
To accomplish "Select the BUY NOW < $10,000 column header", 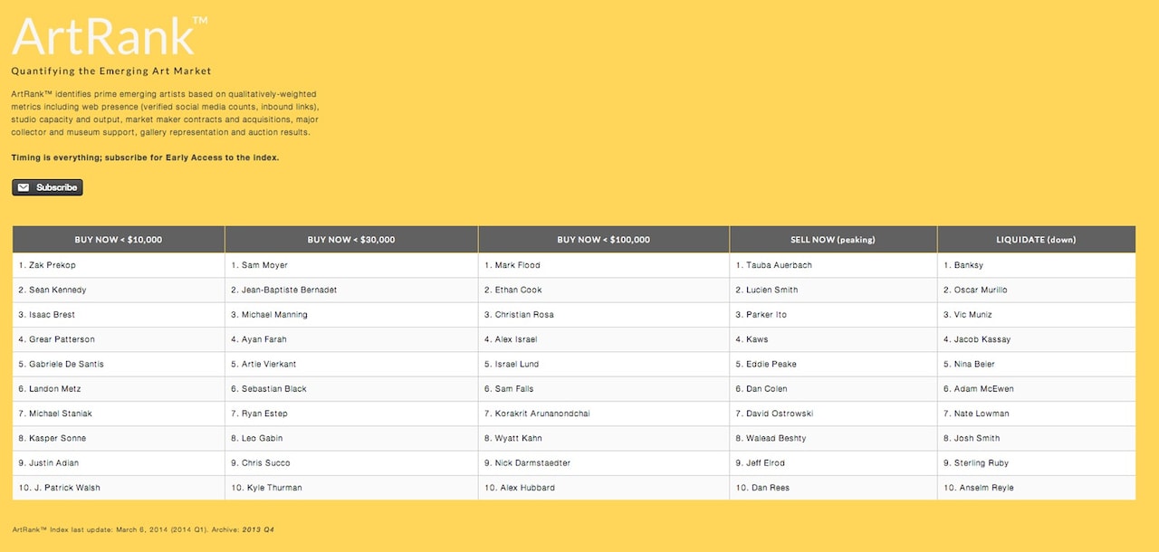I will pos(119,240).
